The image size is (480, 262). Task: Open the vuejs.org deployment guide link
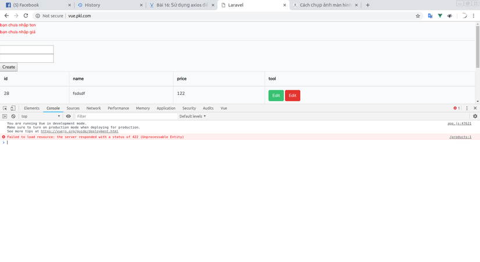(80, 131)
